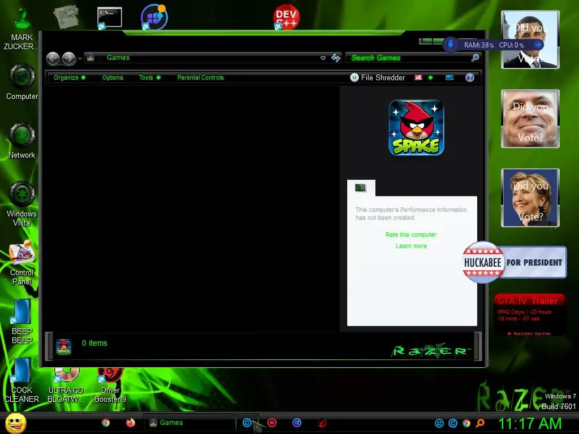Open the Control Panel desktop icon

22,263
